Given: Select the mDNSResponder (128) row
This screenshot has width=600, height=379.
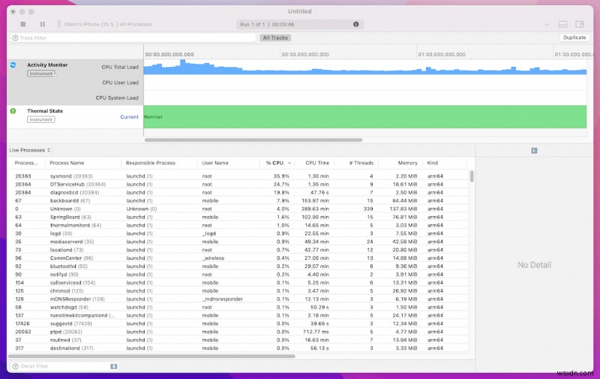Looking at the screenshot, I should pyautogui.click(x=238, y=299).
